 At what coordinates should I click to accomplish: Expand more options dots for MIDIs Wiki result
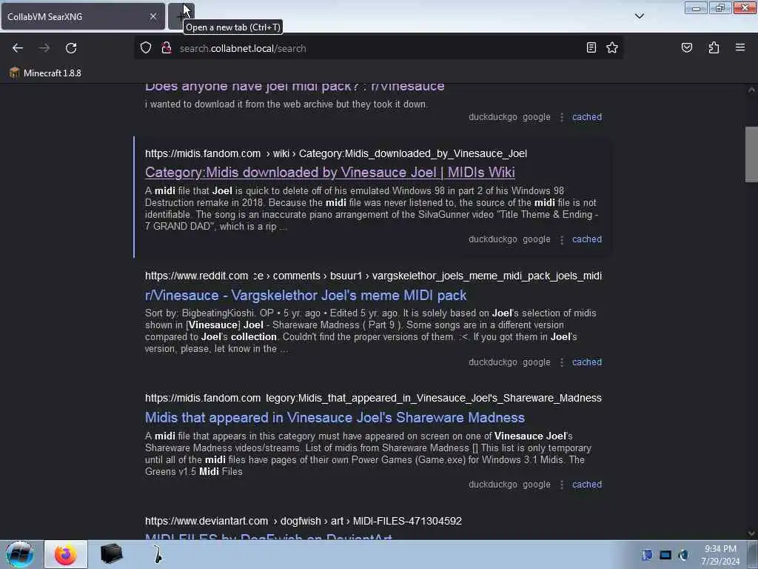[x=561, y=240]
